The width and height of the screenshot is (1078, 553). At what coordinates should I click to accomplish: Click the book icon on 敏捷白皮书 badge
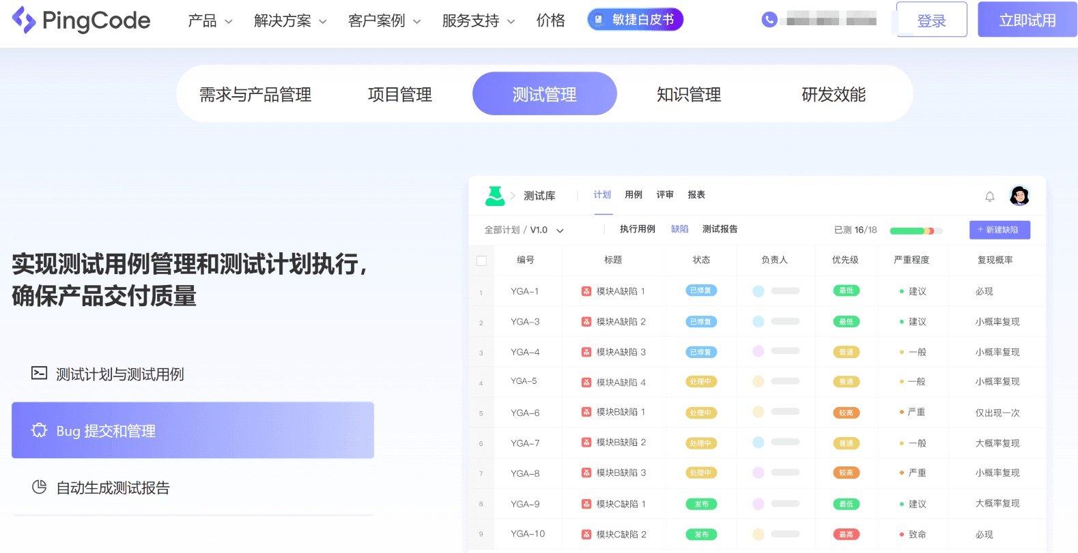(599, 20)
